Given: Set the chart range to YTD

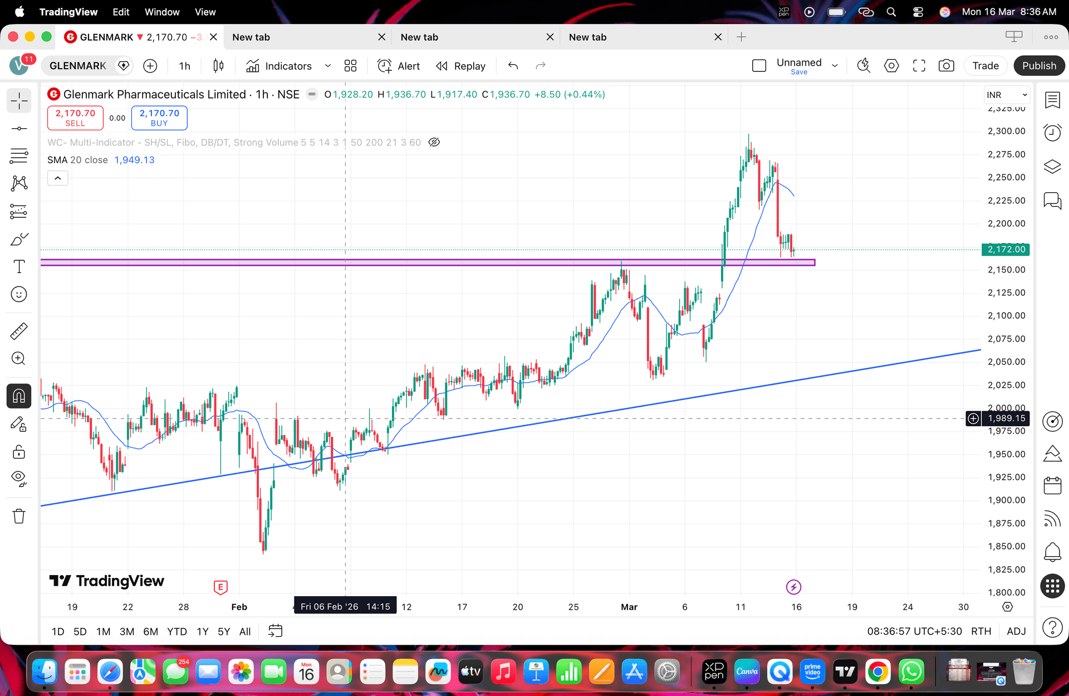Looking at the screenshot, I should [x=177, y=631].
